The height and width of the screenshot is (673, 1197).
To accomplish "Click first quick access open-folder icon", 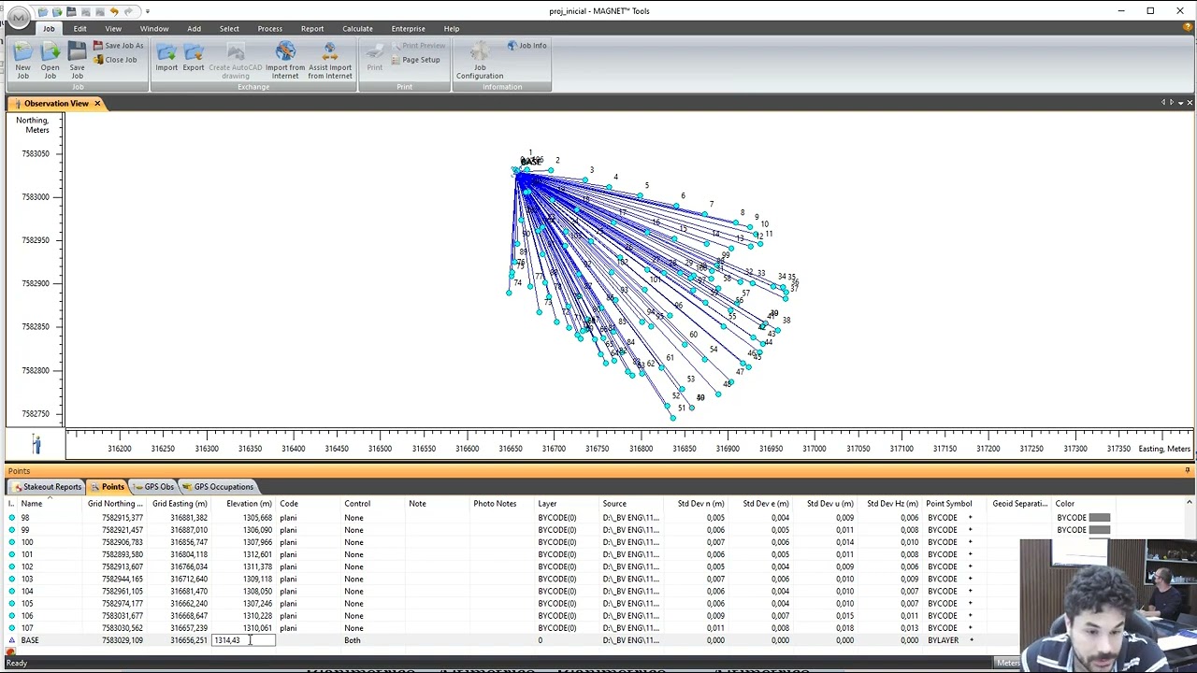I will pyautogui.click(x=43, y=11).
